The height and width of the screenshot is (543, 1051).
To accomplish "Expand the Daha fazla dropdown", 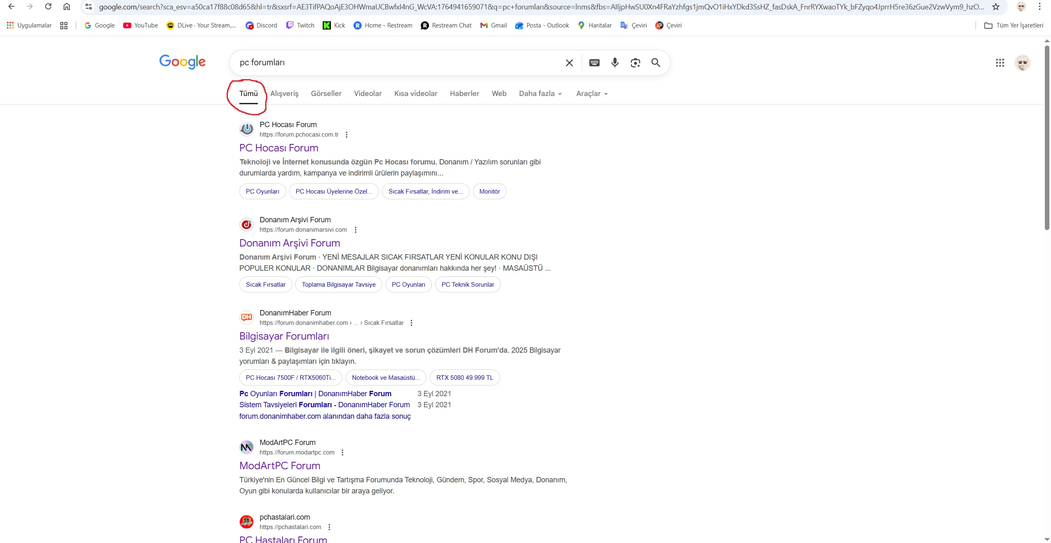I will click(540, 94).
